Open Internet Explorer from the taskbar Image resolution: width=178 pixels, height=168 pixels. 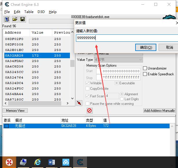click(x=38, y=162)
